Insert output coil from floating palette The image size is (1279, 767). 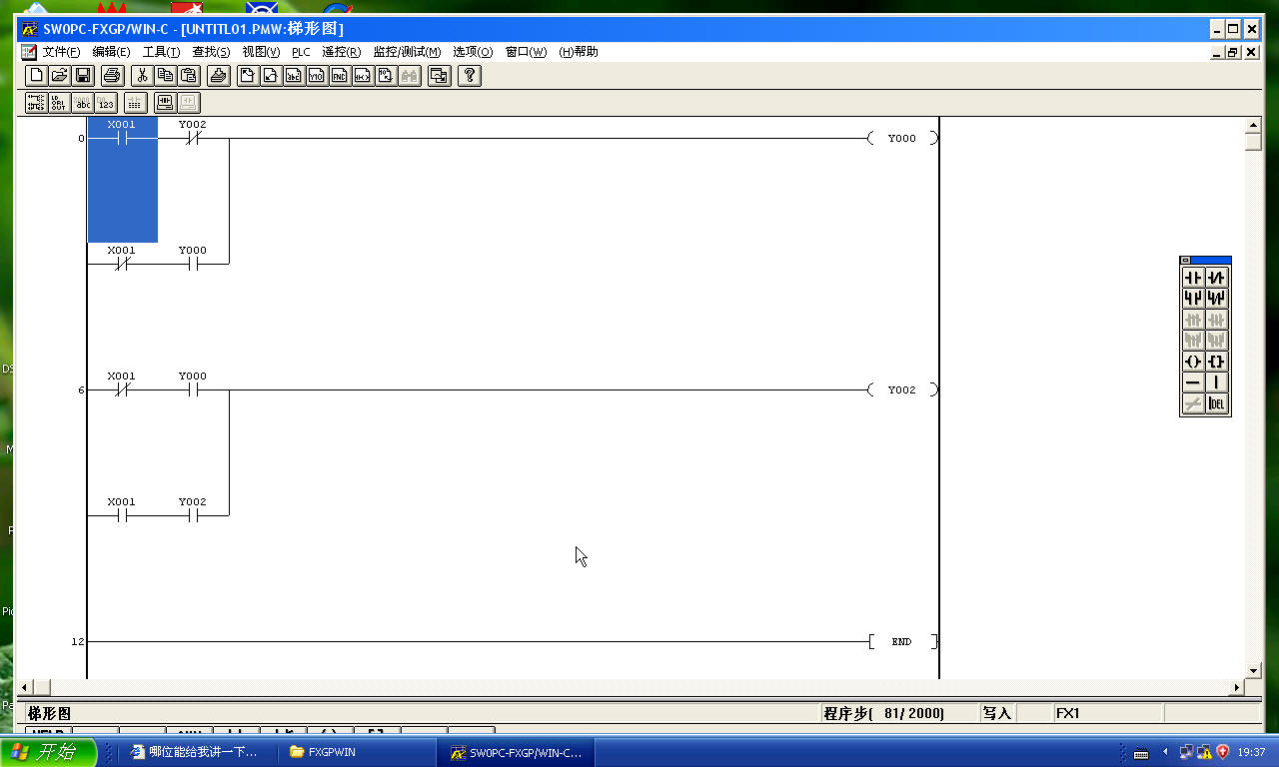tap(1193, 362)
